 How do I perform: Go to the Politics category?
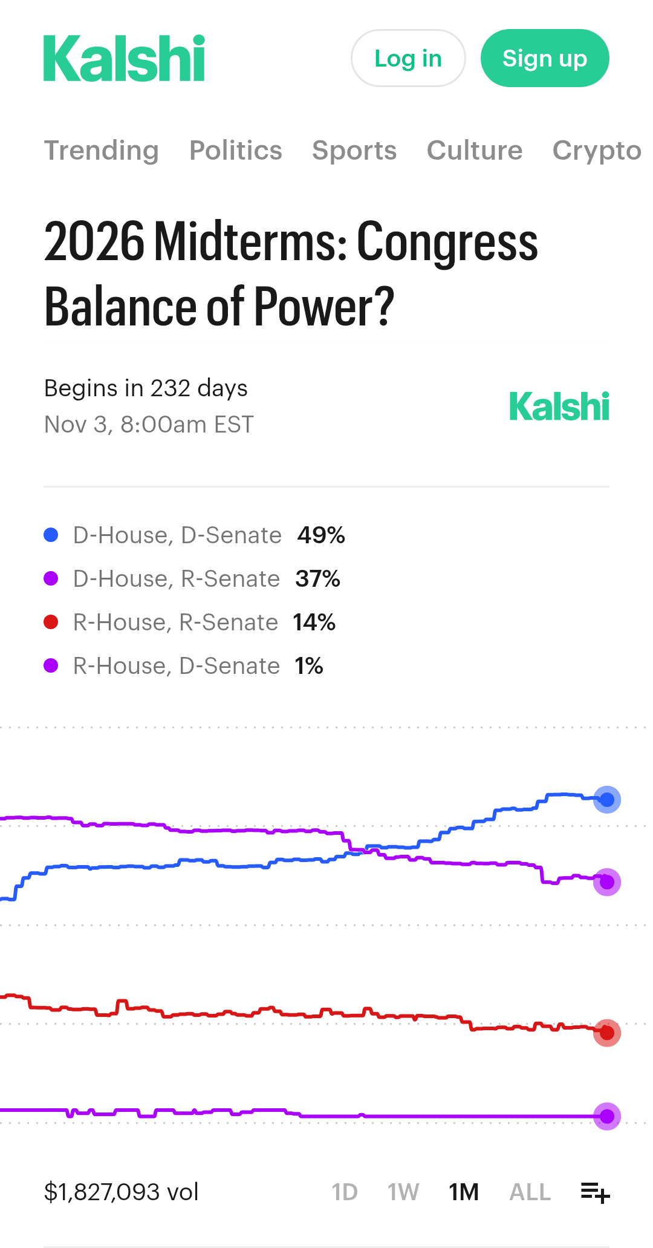[x=236, y=151]
